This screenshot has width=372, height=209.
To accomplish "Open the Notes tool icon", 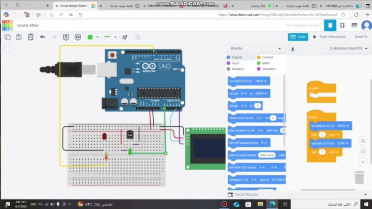I will pyautogui.click(x=66, y=37).
